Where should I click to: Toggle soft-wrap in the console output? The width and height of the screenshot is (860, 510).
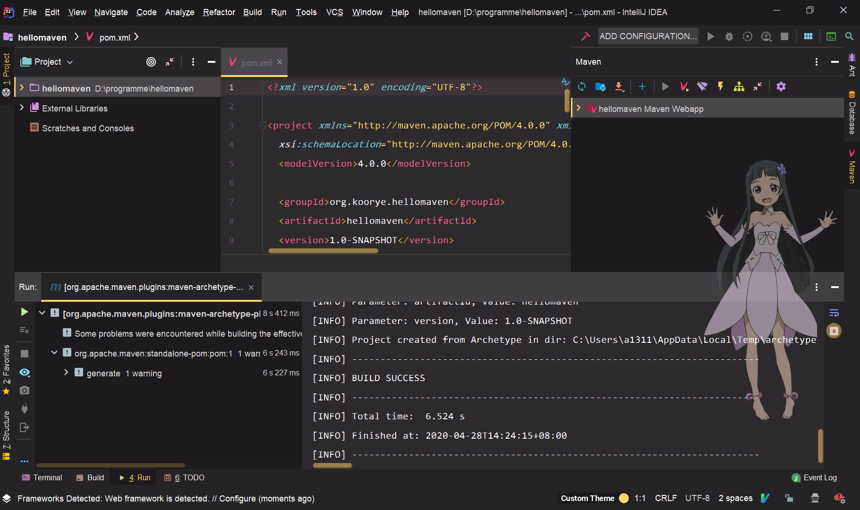834,313
